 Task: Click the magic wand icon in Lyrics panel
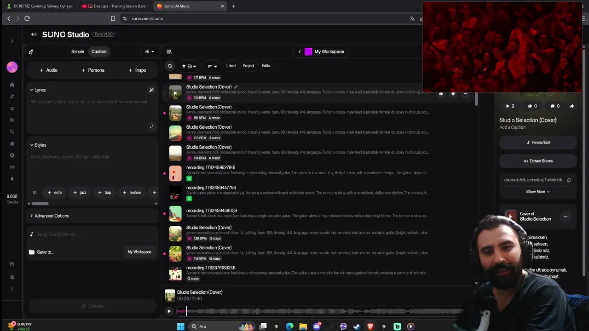click(151, 90)
